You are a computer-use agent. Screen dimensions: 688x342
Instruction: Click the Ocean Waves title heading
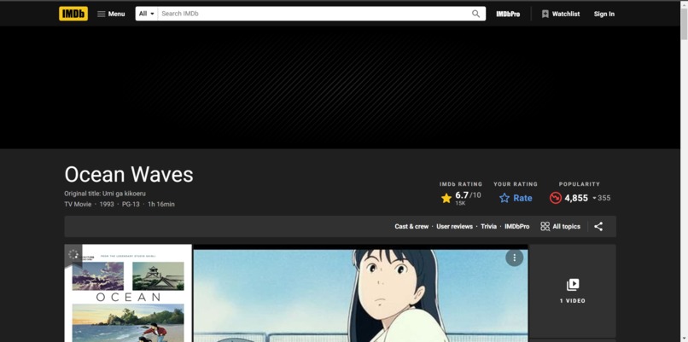click(129, 175)
